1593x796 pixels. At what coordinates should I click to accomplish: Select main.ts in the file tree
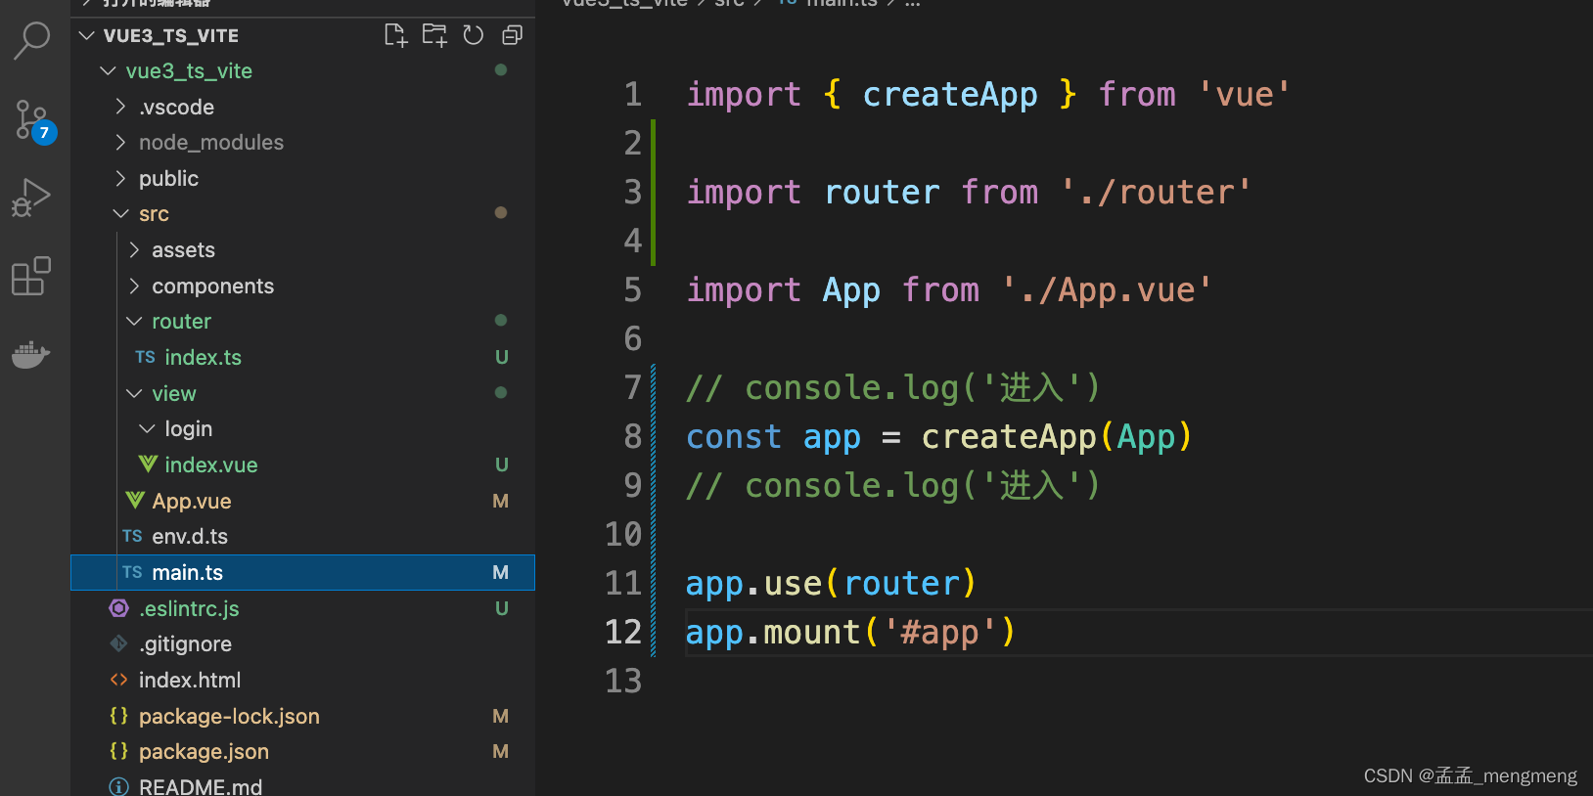[x=302, y=573]
